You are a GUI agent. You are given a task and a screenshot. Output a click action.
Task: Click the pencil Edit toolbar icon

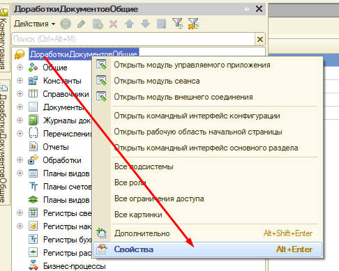click(x=81, y=24)
